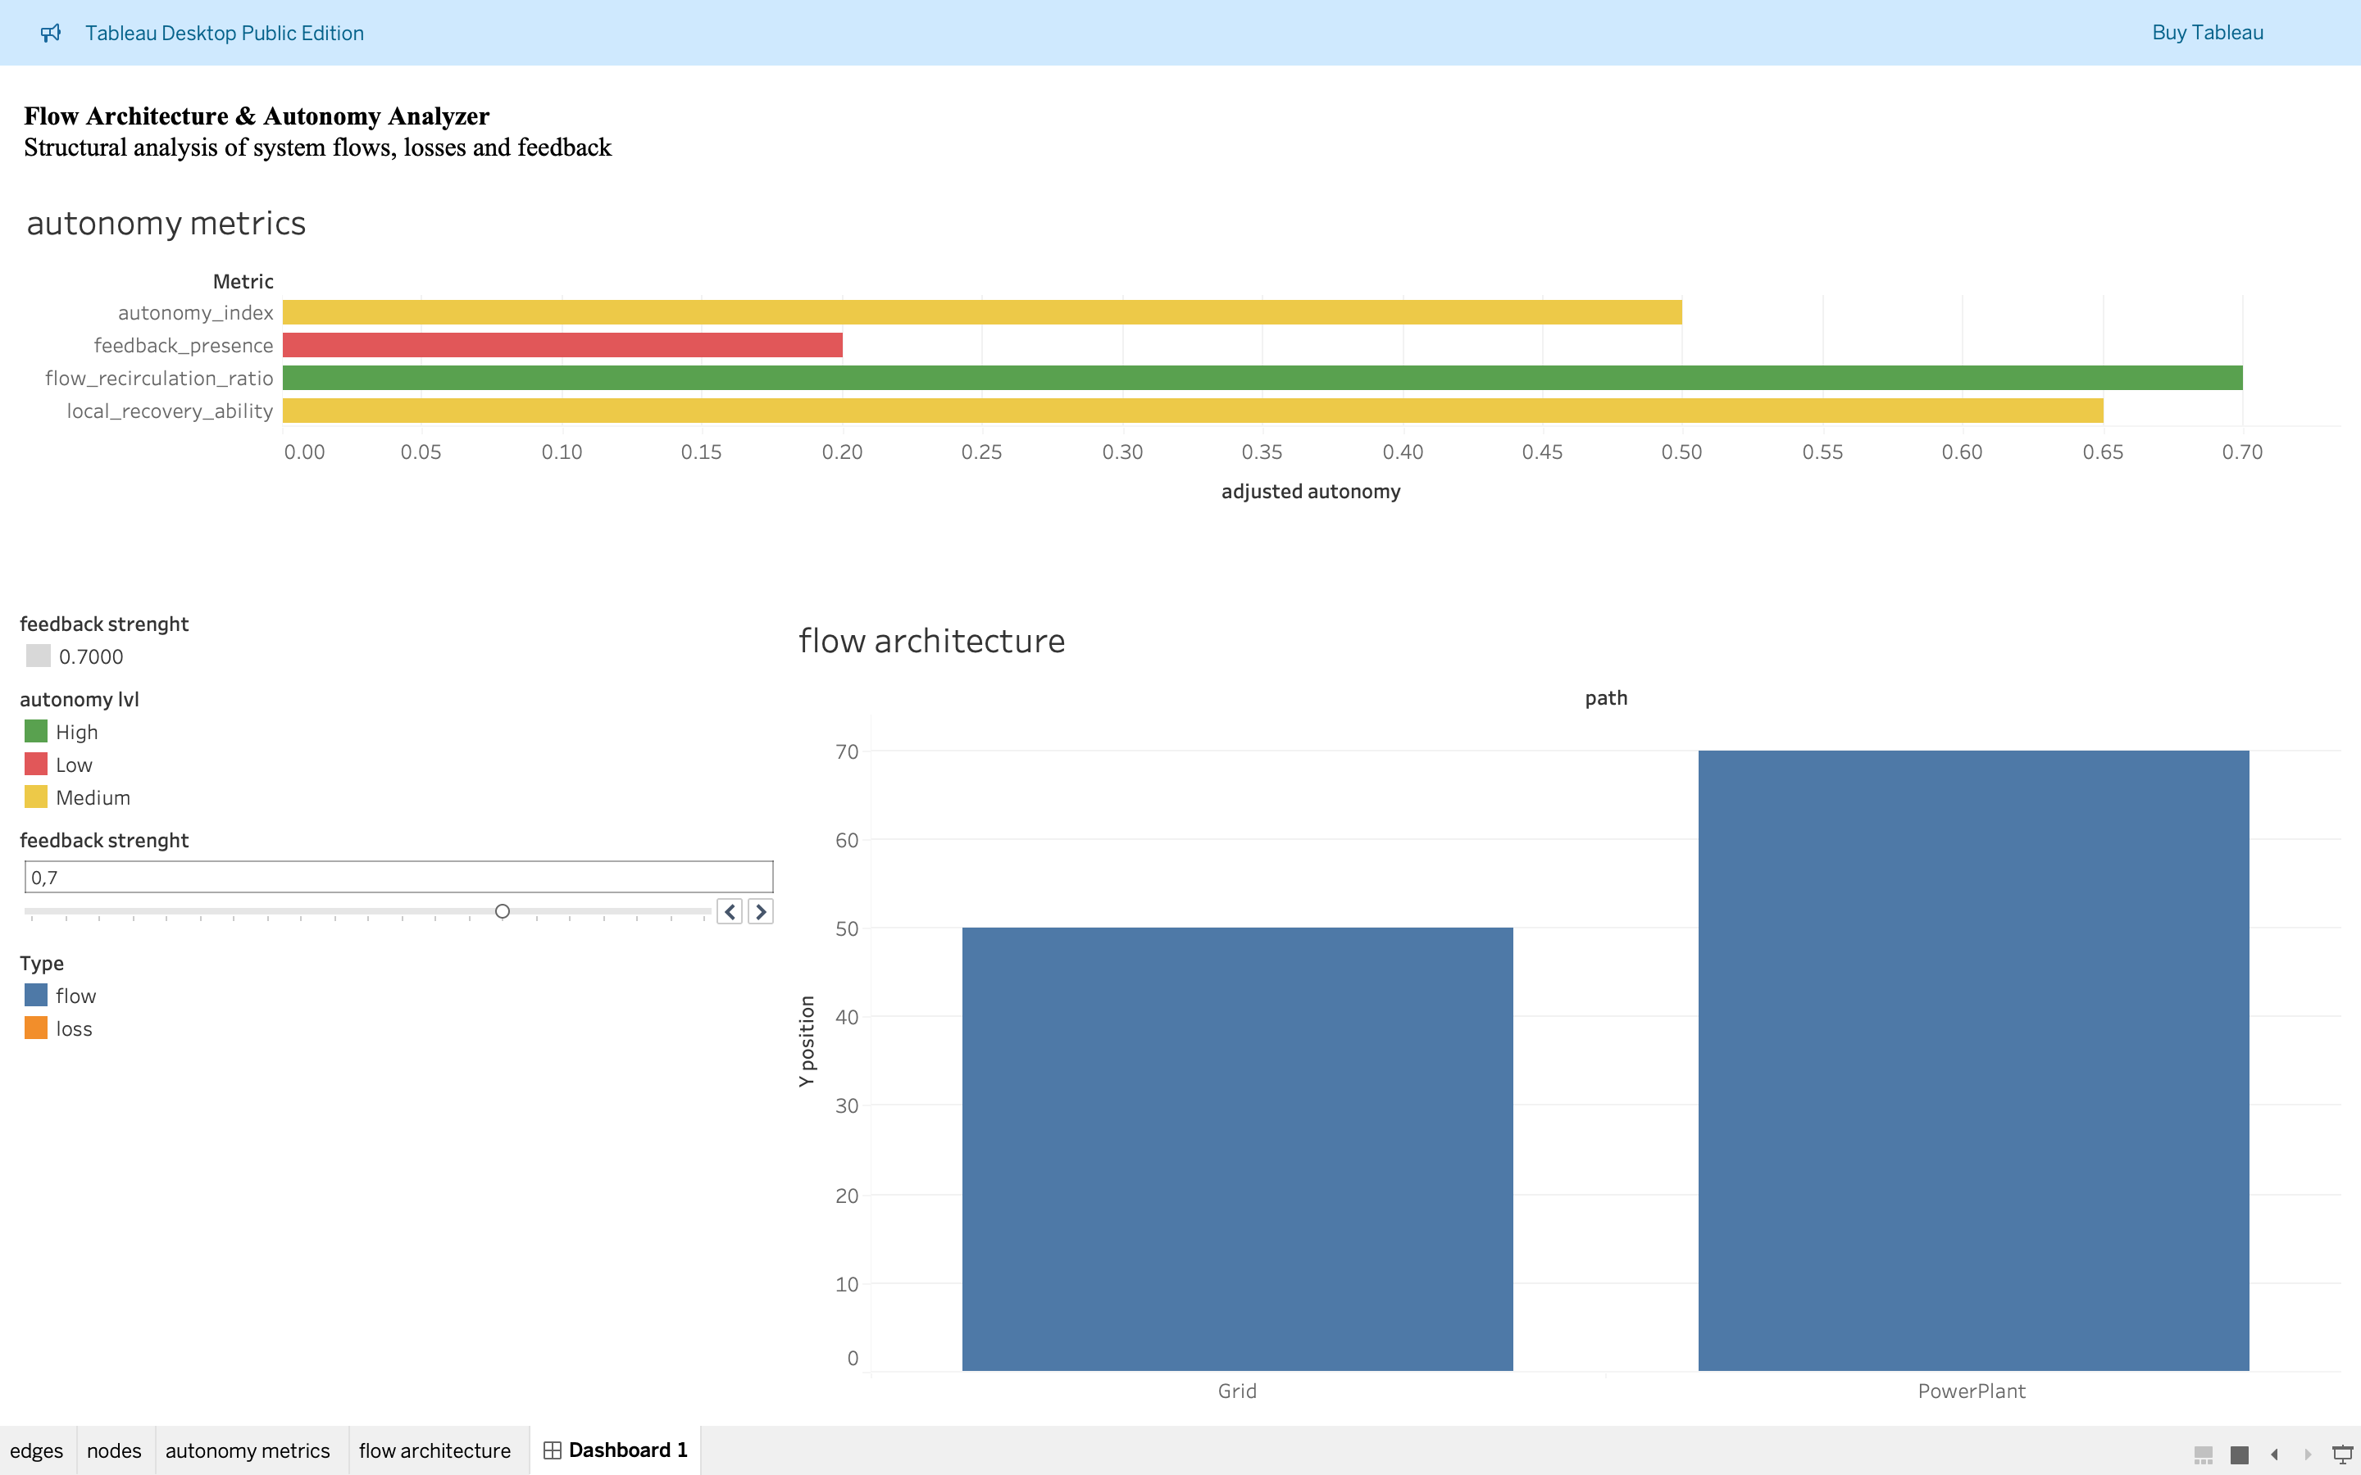The height and width of the screenshot is (1475, 2361).
Task: Select the Low autonomy legend swatch
Action: tap(36, 764)
